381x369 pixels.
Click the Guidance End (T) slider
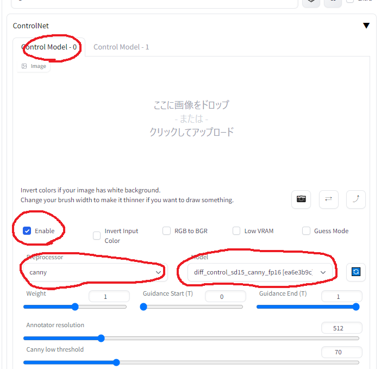point(308,307)
